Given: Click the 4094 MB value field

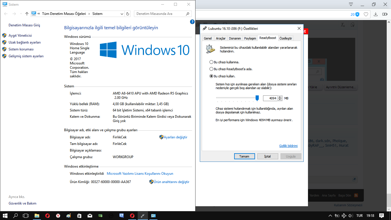Looking at the screenshot, I should click(x=270, y=98).
